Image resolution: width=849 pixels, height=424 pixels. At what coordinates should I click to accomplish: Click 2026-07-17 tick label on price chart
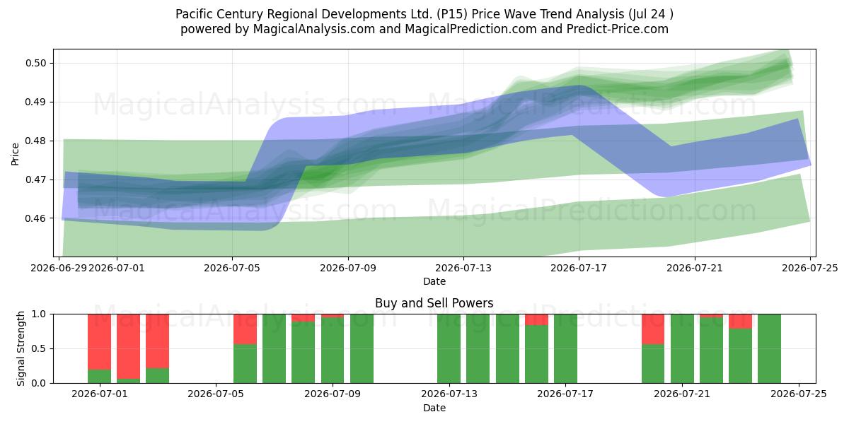tap(579, 267)
